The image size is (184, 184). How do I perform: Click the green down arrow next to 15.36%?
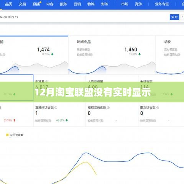click(x=140, y=54)
